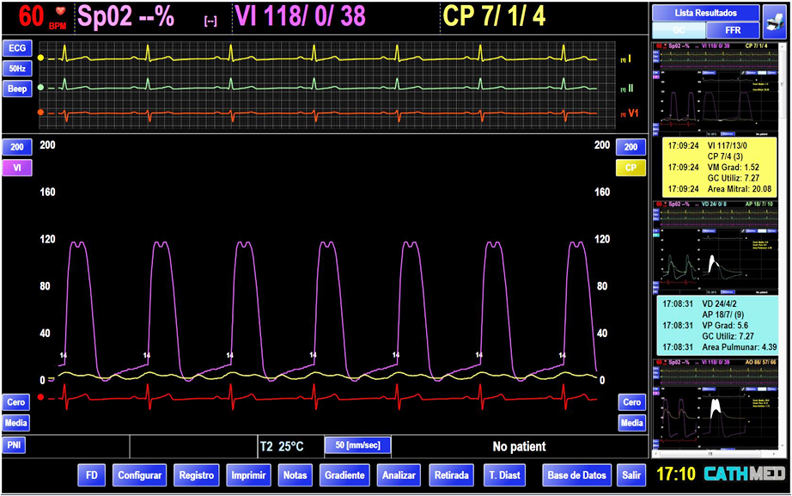
Task: Click the orange lead V1 marker dot
Action: tap(40, 113)
